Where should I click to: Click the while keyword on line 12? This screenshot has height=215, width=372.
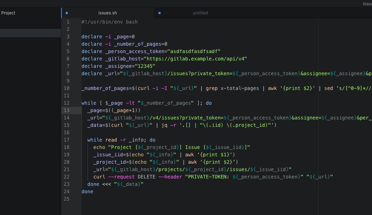[x=87, y=103]
